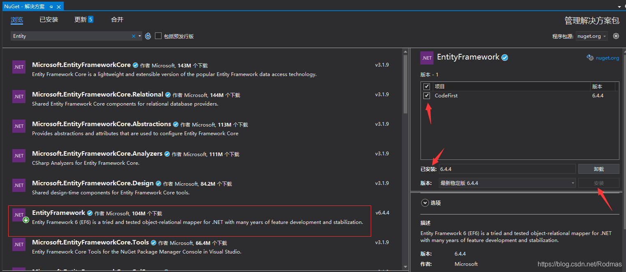Select Microsoft.EntityFrameworkCore.Tools package title

click(x=90, y=242)
